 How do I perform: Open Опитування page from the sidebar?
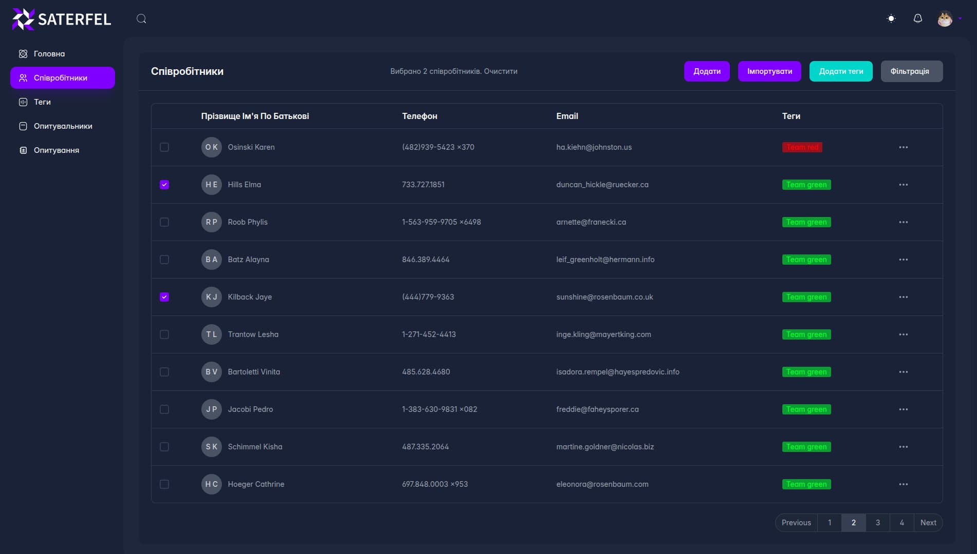(56, 150)
